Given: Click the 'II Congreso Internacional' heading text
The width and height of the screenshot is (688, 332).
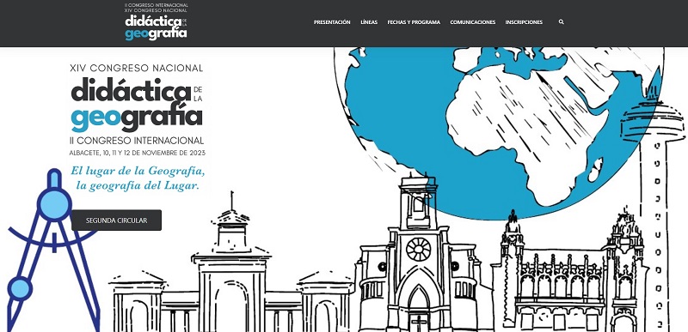Looking at the screenshot, I should tap(137, 141).
